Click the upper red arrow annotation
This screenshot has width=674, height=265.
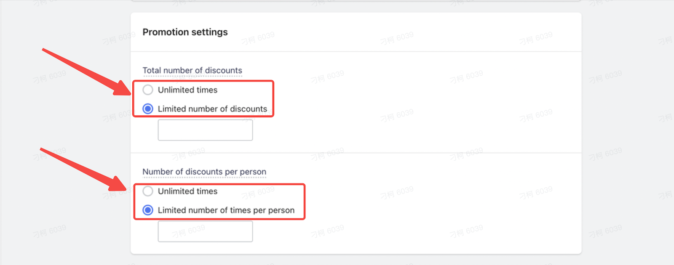(x=86, y=72)
